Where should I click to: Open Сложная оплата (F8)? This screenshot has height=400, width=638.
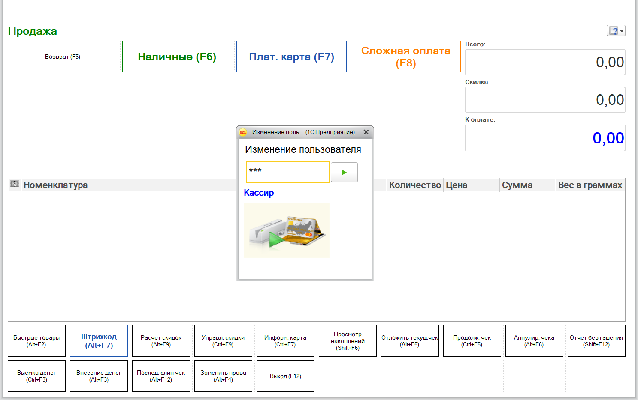(x=405, y=57)
